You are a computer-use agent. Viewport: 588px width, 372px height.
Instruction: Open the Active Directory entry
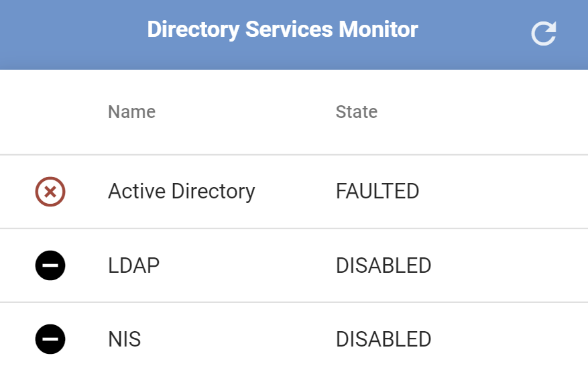click(182, 191)
